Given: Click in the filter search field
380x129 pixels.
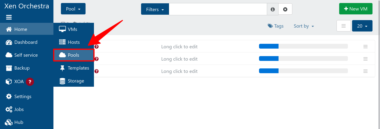Looking at the screenshot, I should [218, 9].
